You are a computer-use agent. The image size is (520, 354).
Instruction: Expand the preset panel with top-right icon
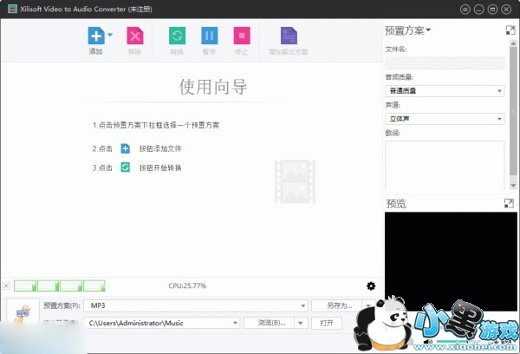[510, 30]
